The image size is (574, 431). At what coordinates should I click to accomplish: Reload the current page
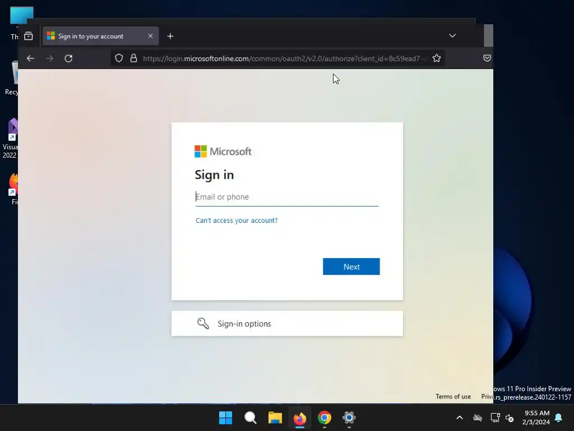tap(68, 58)
